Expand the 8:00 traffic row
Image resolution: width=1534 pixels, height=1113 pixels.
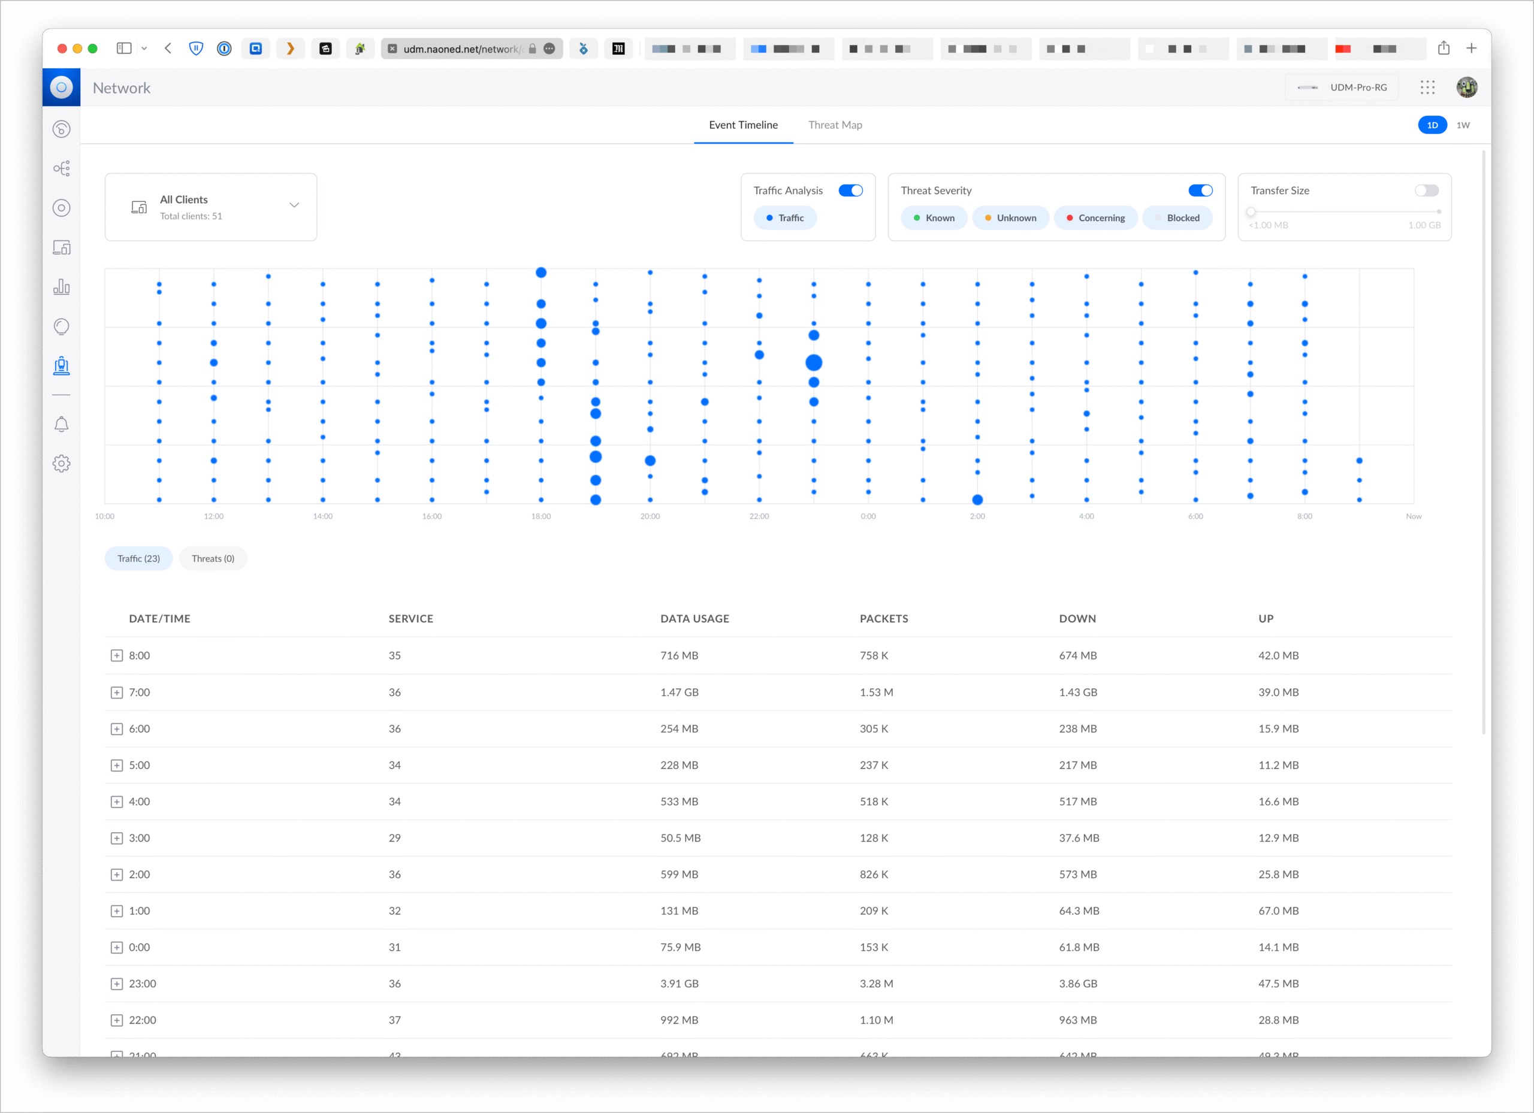[117, 655]
